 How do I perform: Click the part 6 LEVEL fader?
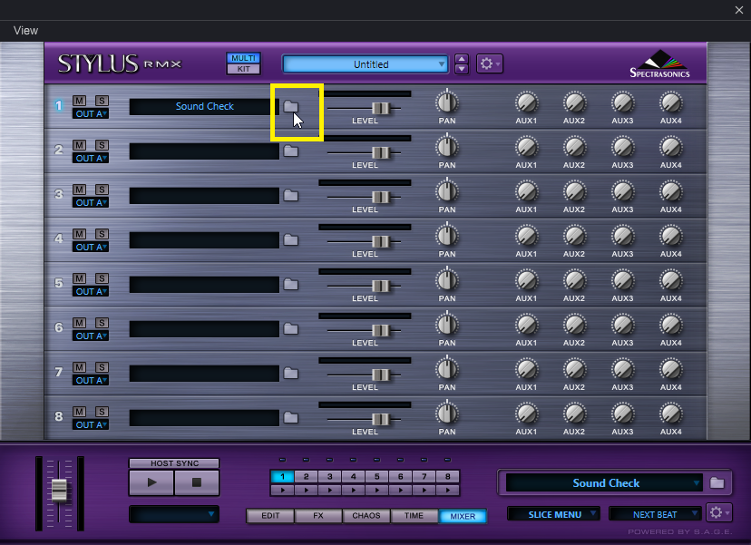380,330
